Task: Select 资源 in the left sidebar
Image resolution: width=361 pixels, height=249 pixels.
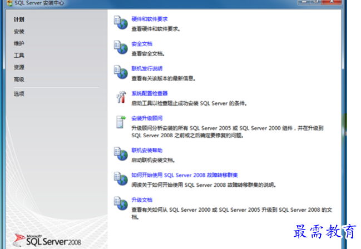Action: pyautogui.click(x=19, y=67)
